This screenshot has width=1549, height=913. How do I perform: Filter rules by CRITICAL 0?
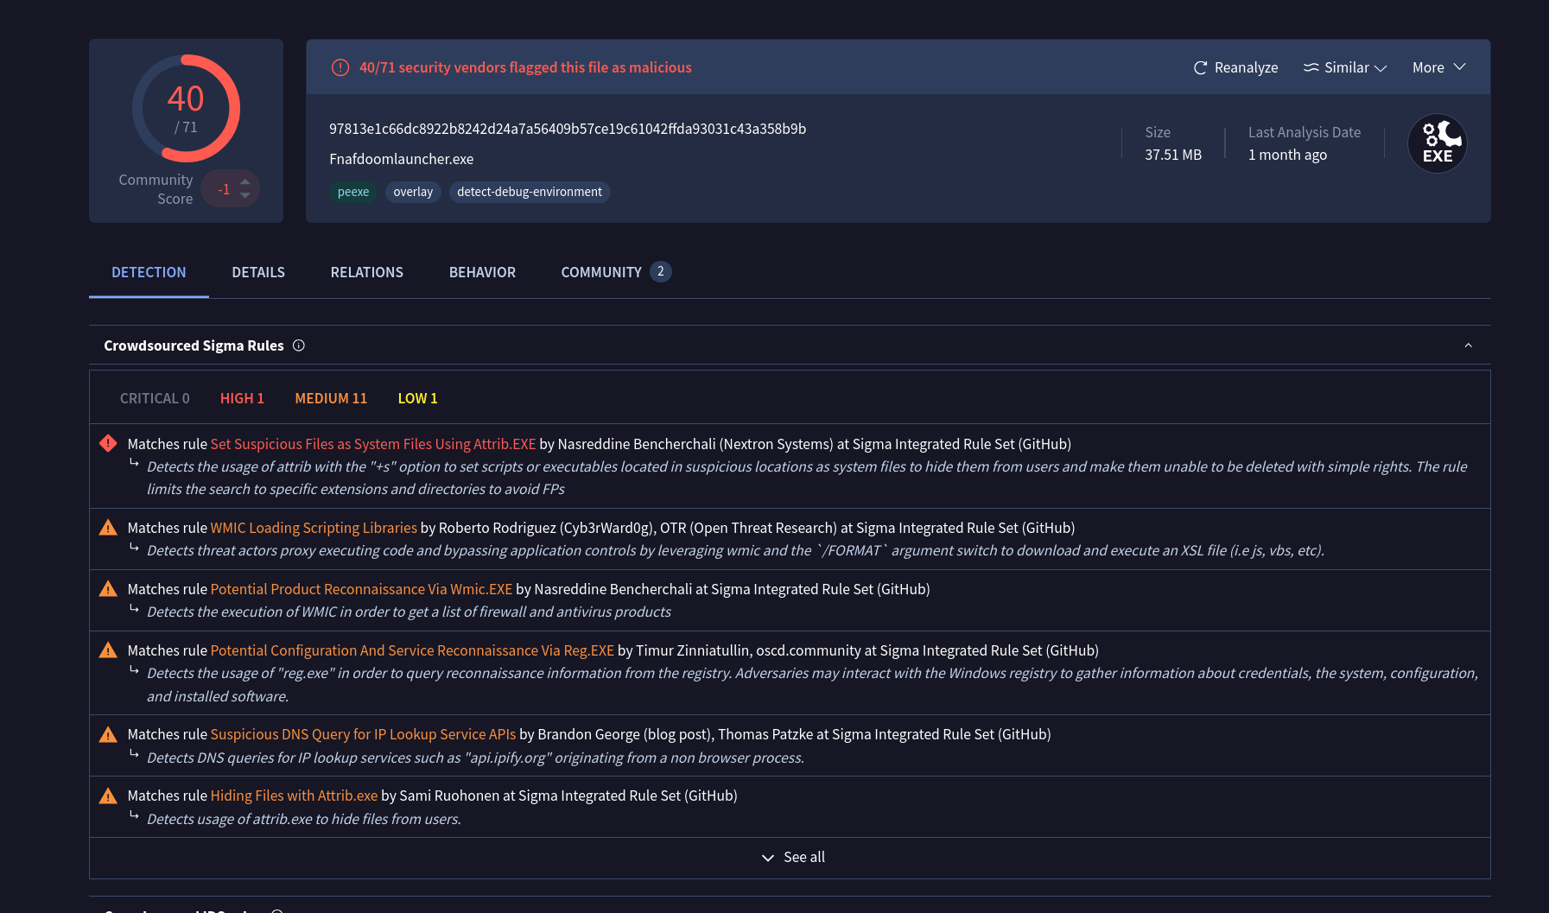[x=155, y=398]
